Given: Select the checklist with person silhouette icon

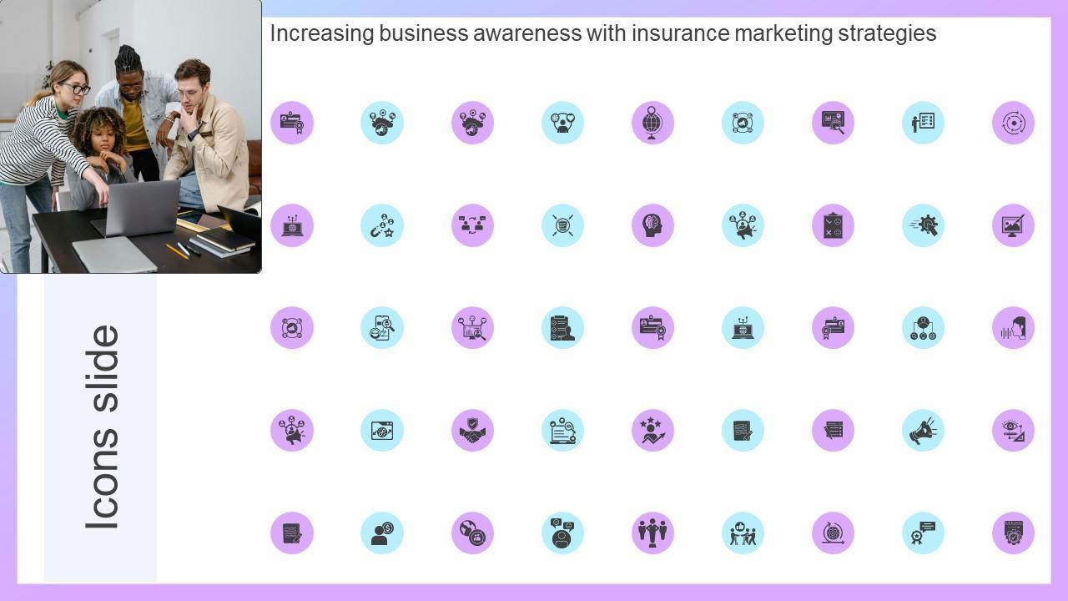Looking at the screenshot, I should point(562,328).
